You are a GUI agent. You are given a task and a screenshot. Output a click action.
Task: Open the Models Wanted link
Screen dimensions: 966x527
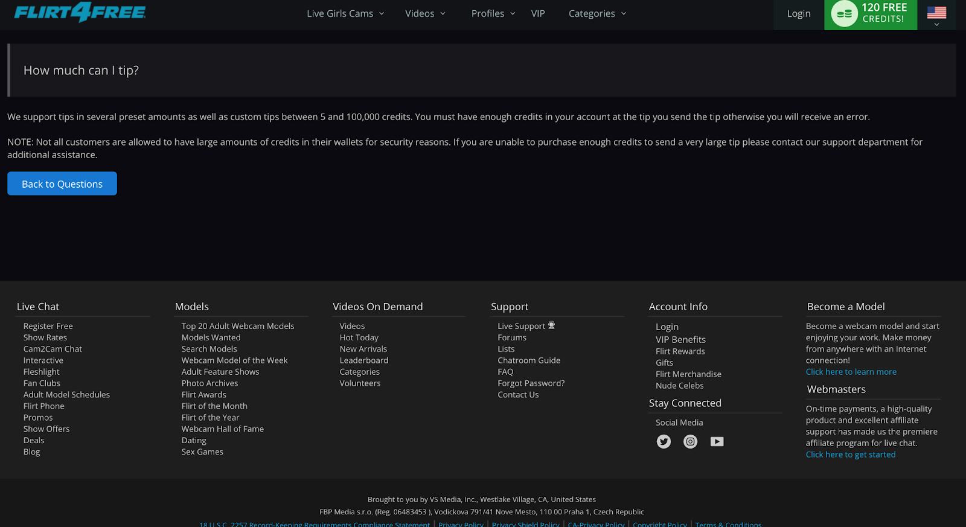tap(211, 337)
